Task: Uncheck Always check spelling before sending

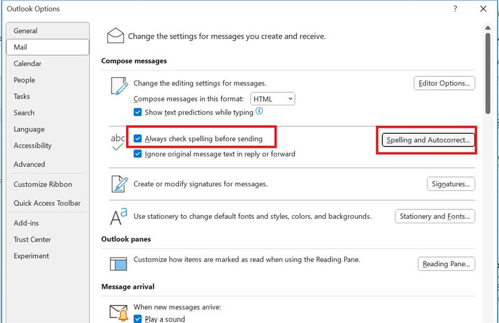Action: pyautogui.click(x=137, y=138)
